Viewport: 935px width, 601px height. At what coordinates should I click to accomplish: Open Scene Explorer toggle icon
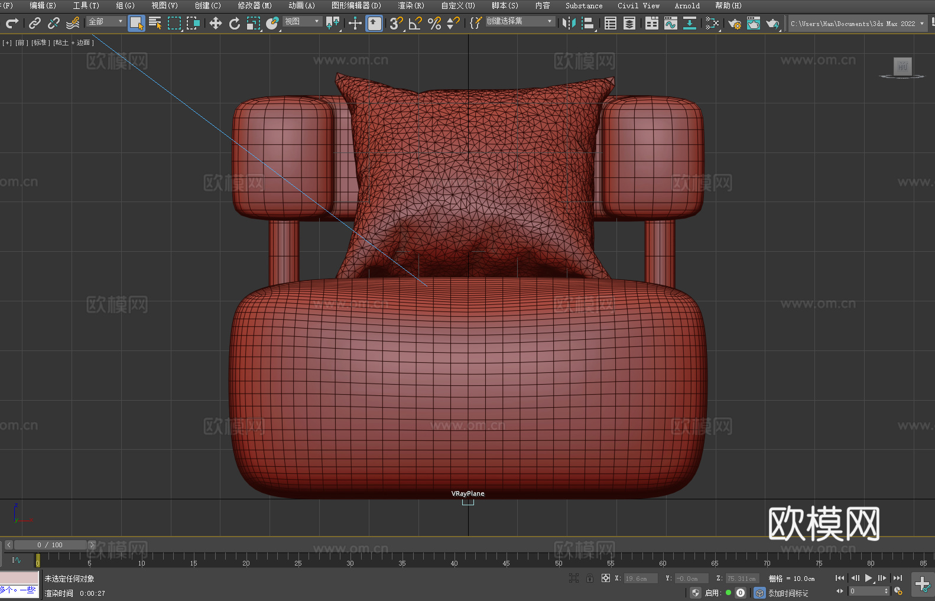pos(611,23)
